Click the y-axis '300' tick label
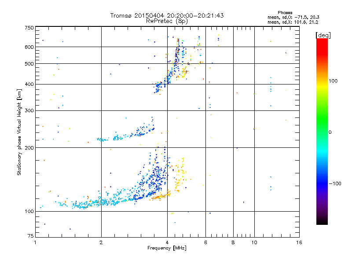 point(29,111)
